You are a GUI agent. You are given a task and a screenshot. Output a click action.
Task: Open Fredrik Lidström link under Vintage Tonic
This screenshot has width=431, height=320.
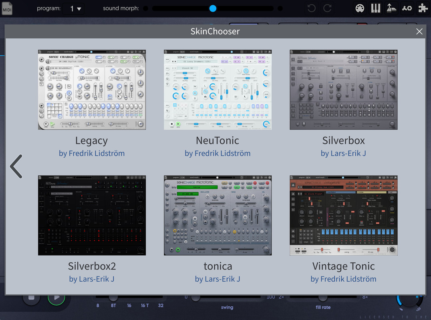point(344,279)
